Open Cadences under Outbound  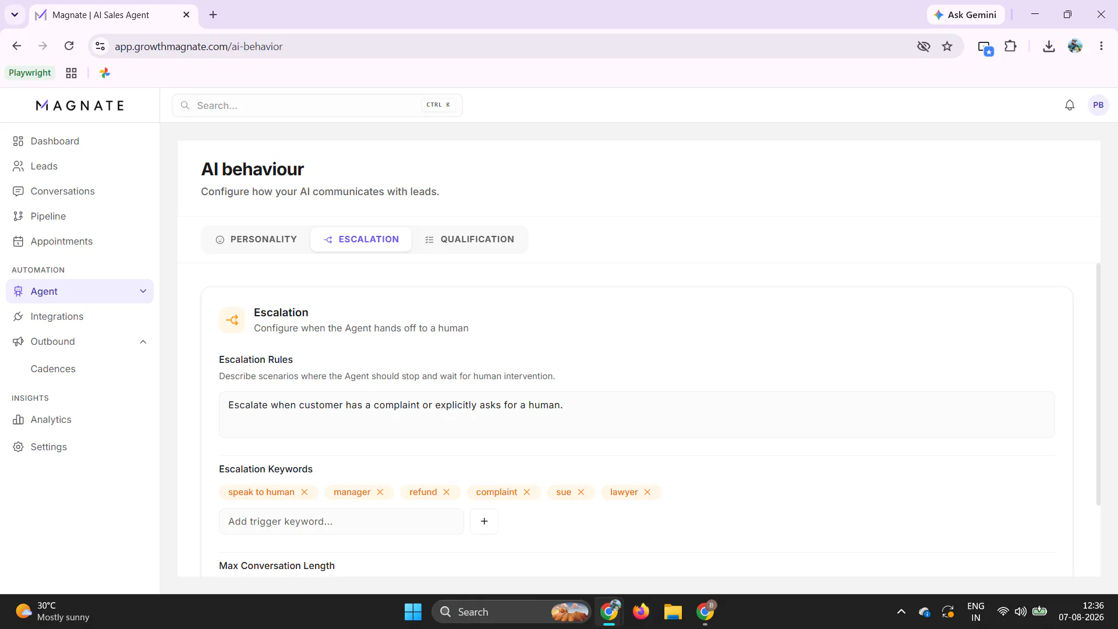pos(53,369)
